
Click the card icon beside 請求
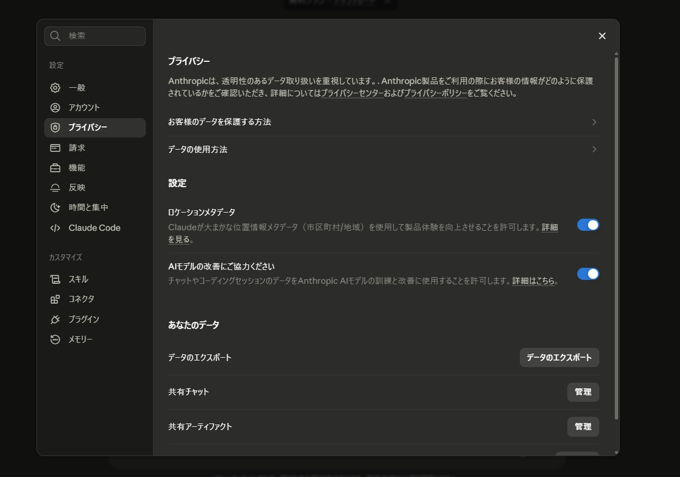pyautogui.click(x=55, y=148)
